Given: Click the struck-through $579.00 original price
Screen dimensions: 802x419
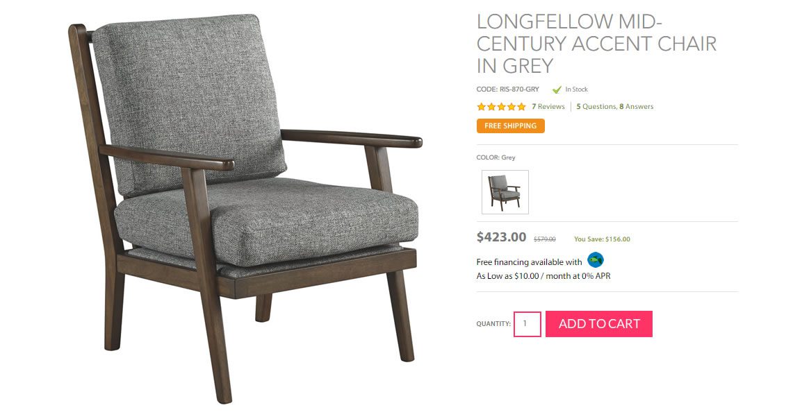Looking at the screenshot, I should pos(545,239).
